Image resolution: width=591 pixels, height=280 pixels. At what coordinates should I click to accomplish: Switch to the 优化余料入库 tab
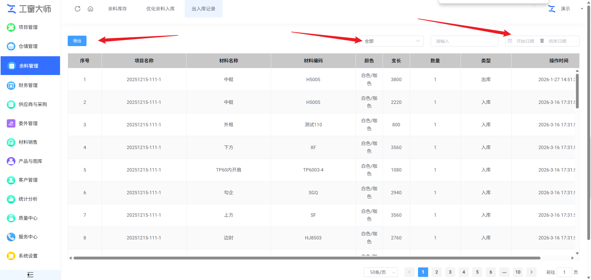pyautogui.click(x=160, y=9)
